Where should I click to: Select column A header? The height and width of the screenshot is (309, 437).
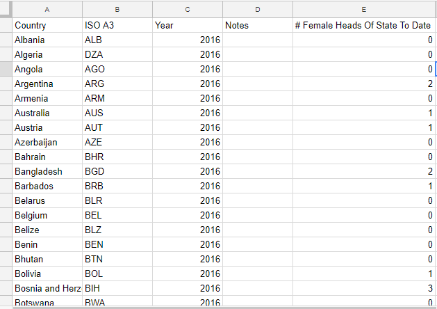[x=47, y=10]
